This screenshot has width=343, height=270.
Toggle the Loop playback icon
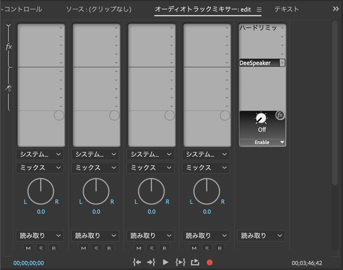195,262
